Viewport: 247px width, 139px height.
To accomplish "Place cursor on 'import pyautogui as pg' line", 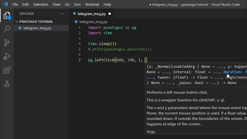I will [112, 27].
